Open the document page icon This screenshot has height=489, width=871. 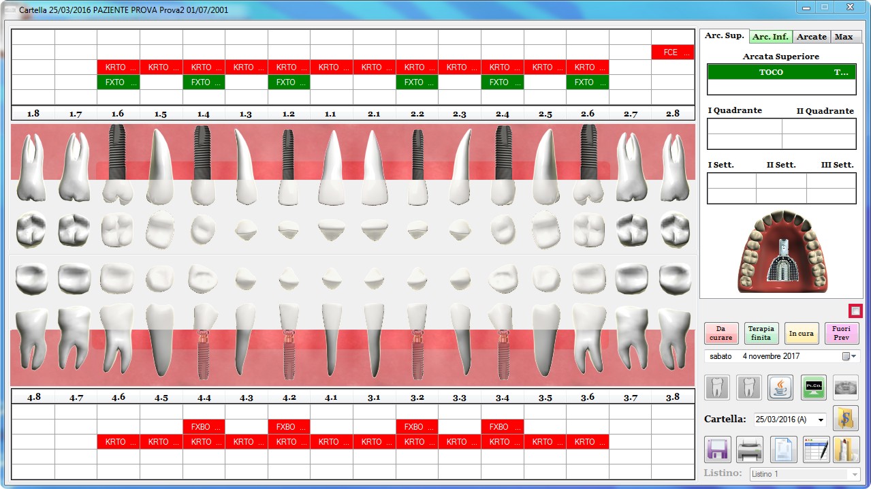tap(783, 449)
